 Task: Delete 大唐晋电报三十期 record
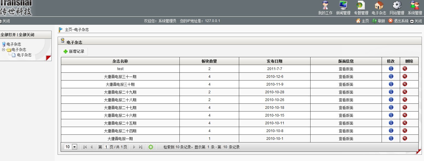405,84
